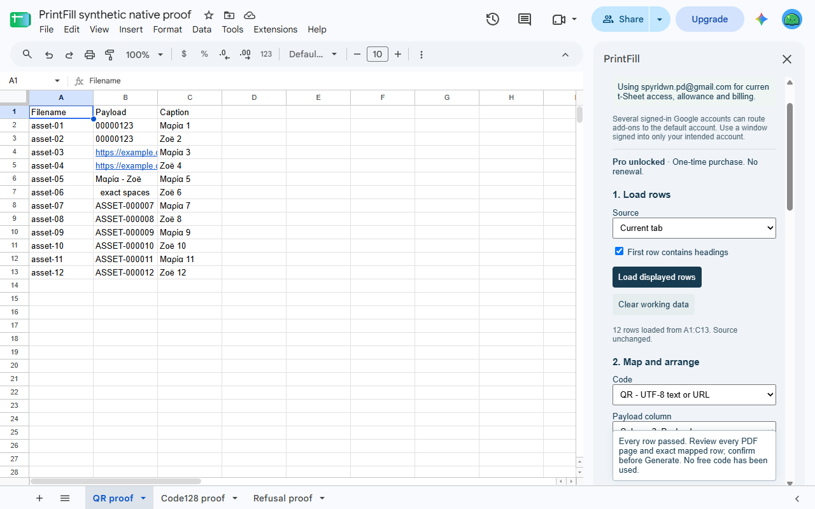815x509 pixels.
Task: Collapse the toolbar with the chevron
Action: (565, 55)
